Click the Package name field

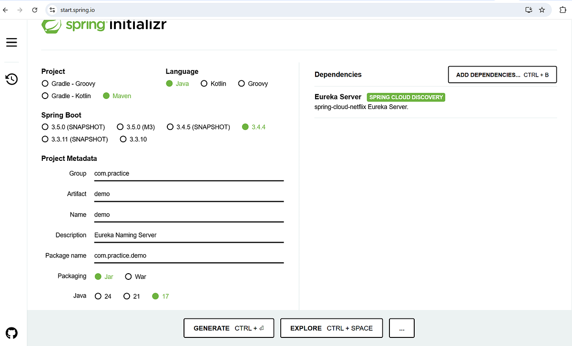click(x=189, y=256)
